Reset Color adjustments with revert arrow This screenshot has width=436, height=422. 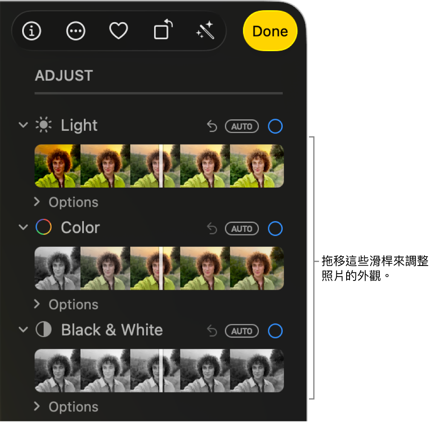(x=212, y=228)
